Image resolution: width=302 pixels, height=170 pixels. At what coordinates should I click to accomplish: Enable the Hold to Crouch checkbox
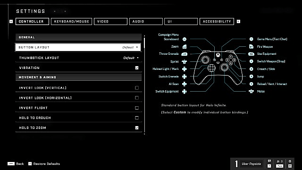click(137, 118)
